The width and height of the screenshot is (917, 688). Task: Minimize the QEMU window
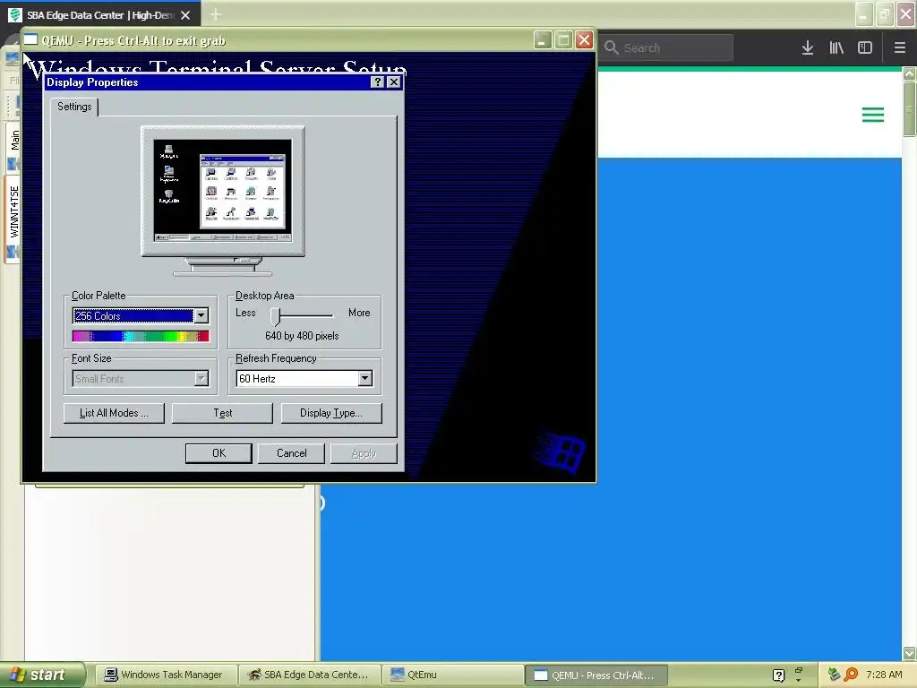click(542, 39)
